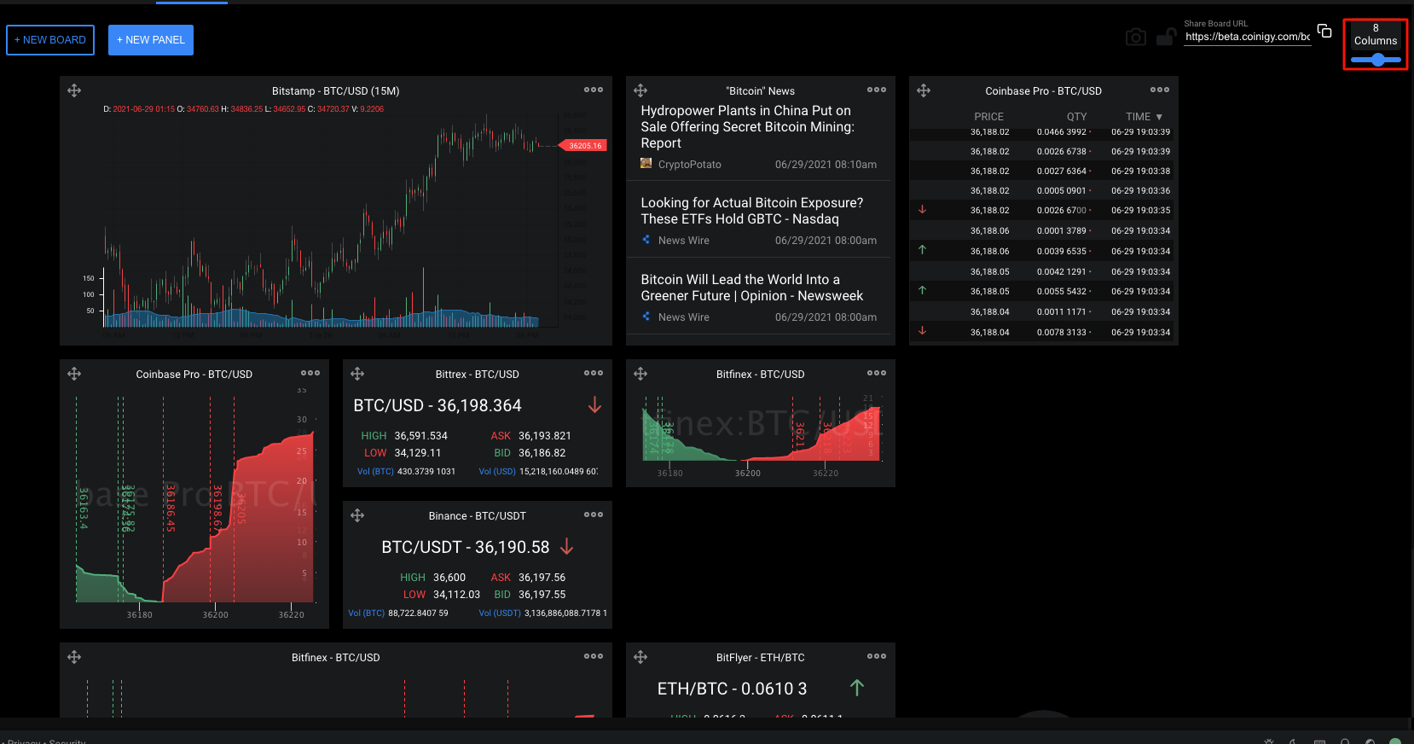Click the Bittrex HIGH value 36,591.534
The image size is (1414, 744).
421,436
